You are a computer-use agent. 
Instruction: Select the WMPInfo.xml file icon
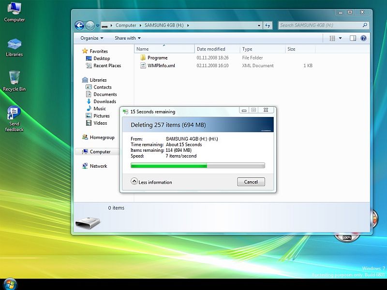[143, 66]
